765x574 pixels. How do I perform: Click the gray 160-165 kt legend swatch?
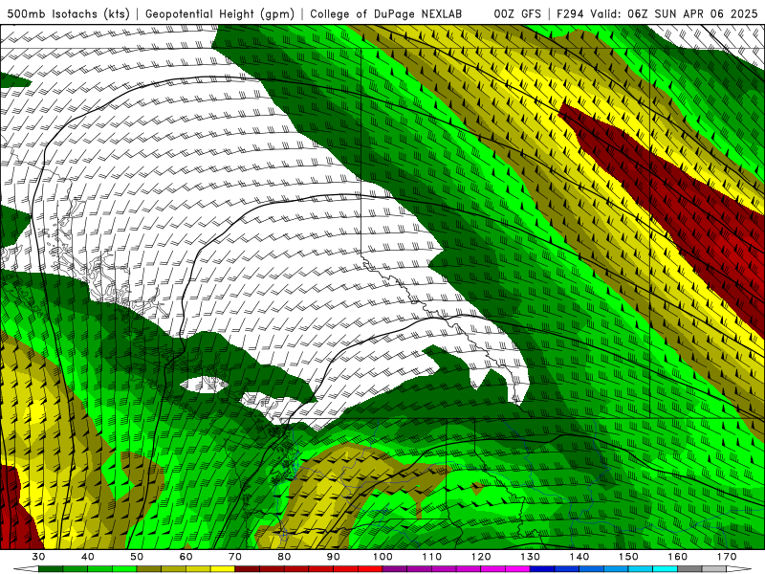[x=689, y=569]
